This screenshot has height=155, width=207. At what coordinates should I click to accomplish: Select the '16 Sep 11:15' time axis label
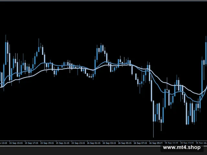(171, 143)
